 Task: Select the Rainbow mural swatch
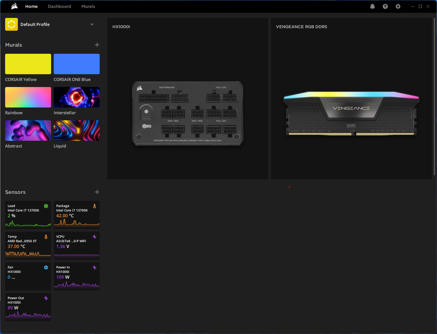[28, 97]
